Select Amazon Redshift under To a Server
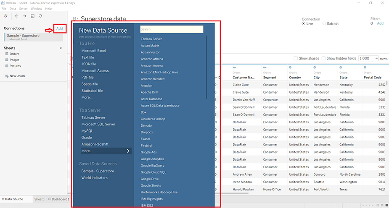The image size is (389, 208). 95,144
